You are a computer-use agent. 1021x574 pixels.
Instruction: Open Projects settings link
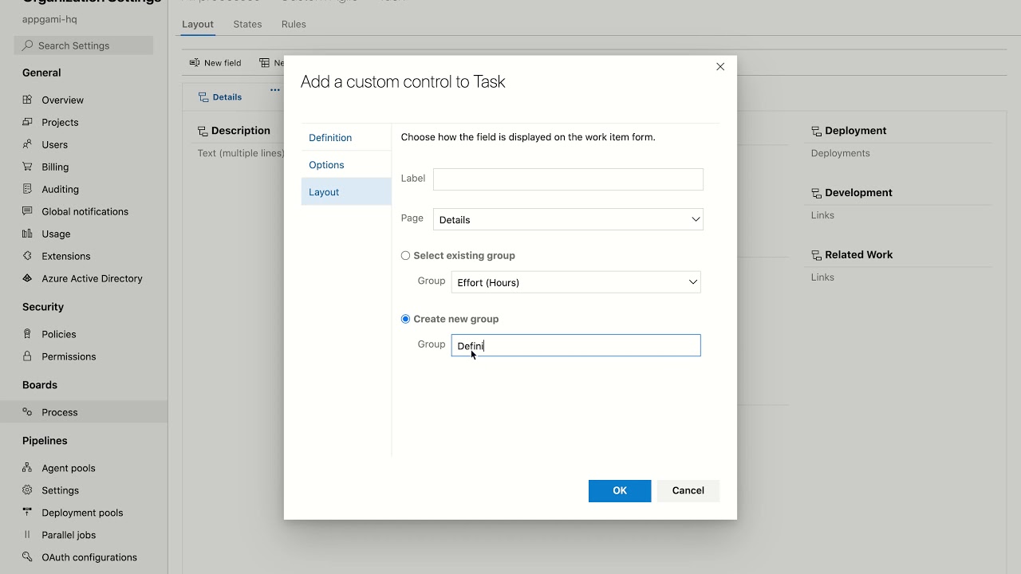tap(61, 122)
